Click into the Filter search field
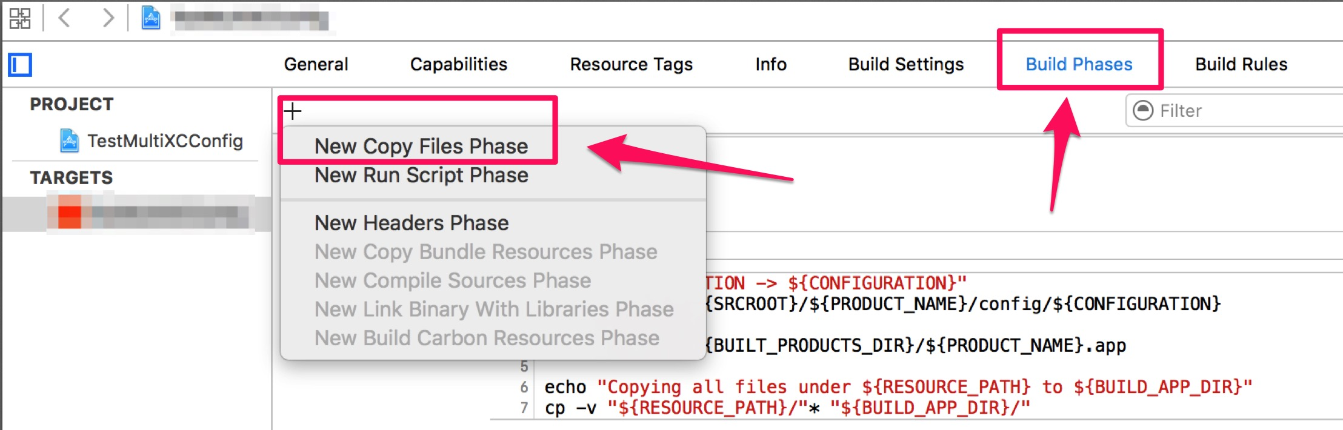Viewport: 1343px width, 430px height. pyautogui.click(x=1242, y=111)
